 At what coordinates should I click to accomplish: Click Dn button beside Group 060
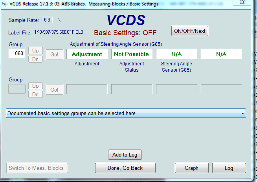pos(36,59)
